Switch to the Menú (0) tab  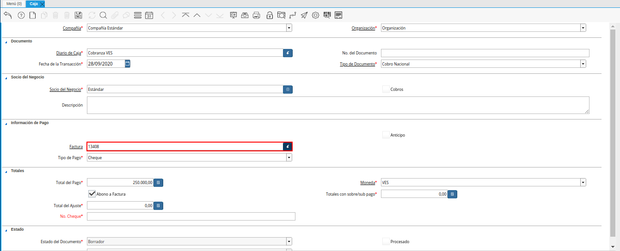click(14, 4)
